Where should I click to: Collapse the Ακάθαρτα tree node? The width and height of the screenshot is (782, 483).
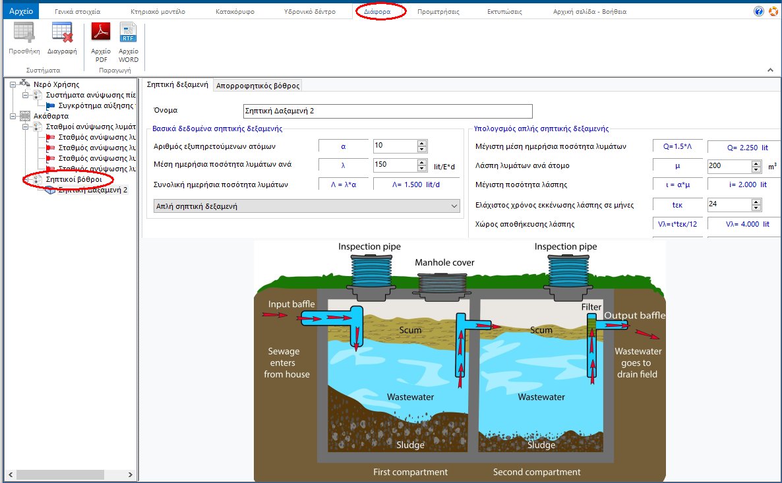point(13,116)
